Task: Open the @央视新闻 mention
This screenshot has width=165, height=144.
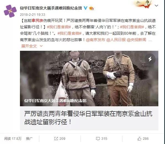Action: click(x=136, y=40)
